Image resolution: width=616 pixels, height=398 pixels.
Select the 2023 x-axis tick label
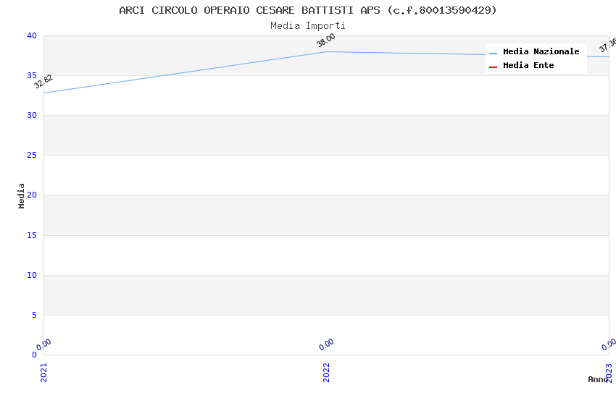[609, 372]
